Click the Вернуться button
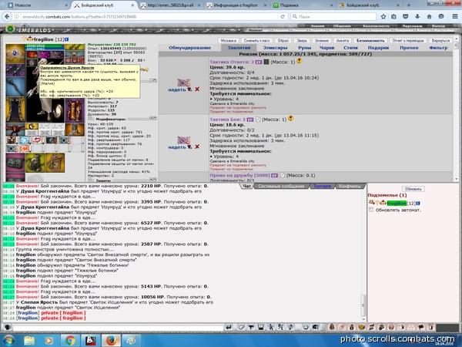This screenshot has height=347, width=462. click(440, 40)
